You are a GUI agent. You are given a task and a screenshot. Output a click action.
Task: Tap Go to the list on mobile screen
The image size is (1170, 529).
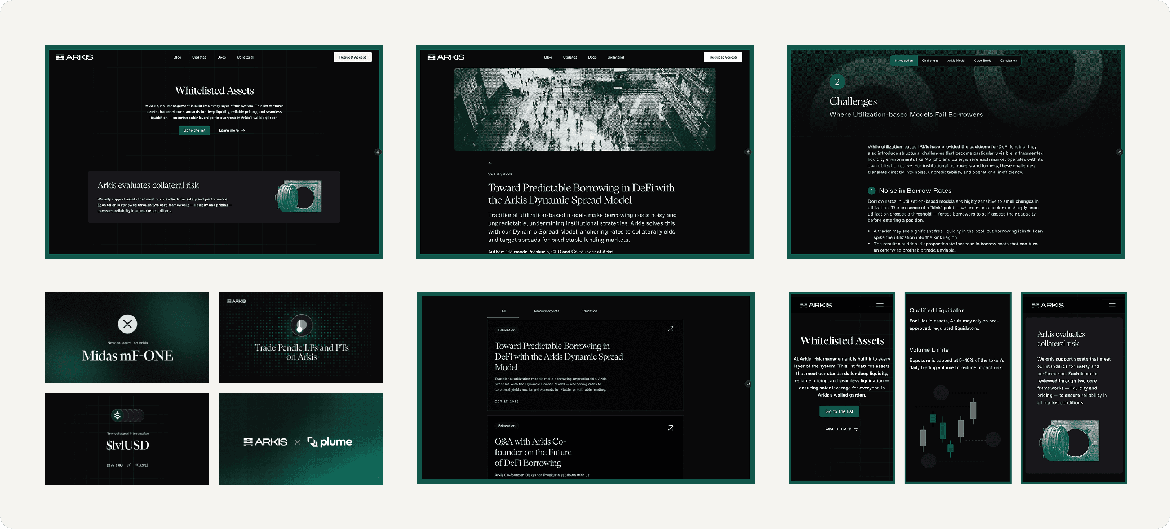click(839, 411)
